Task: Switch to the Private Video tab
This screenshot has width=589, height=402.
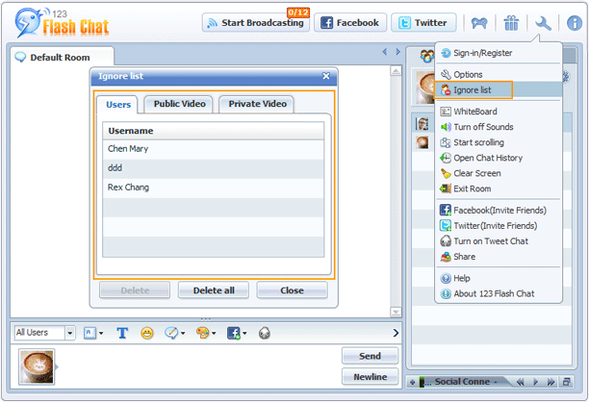Action: [257, 104]
